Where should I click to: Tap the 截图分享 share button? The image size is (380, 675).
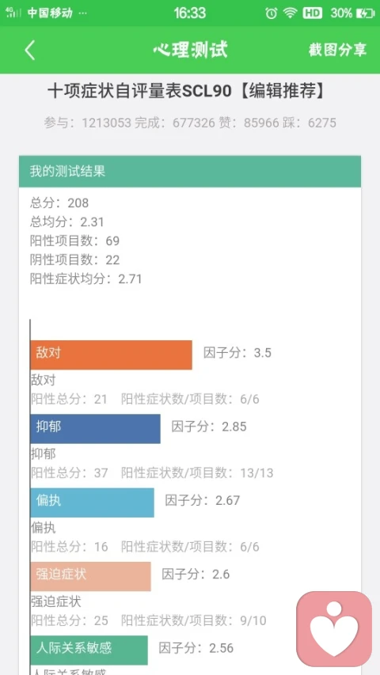(337, 50)
